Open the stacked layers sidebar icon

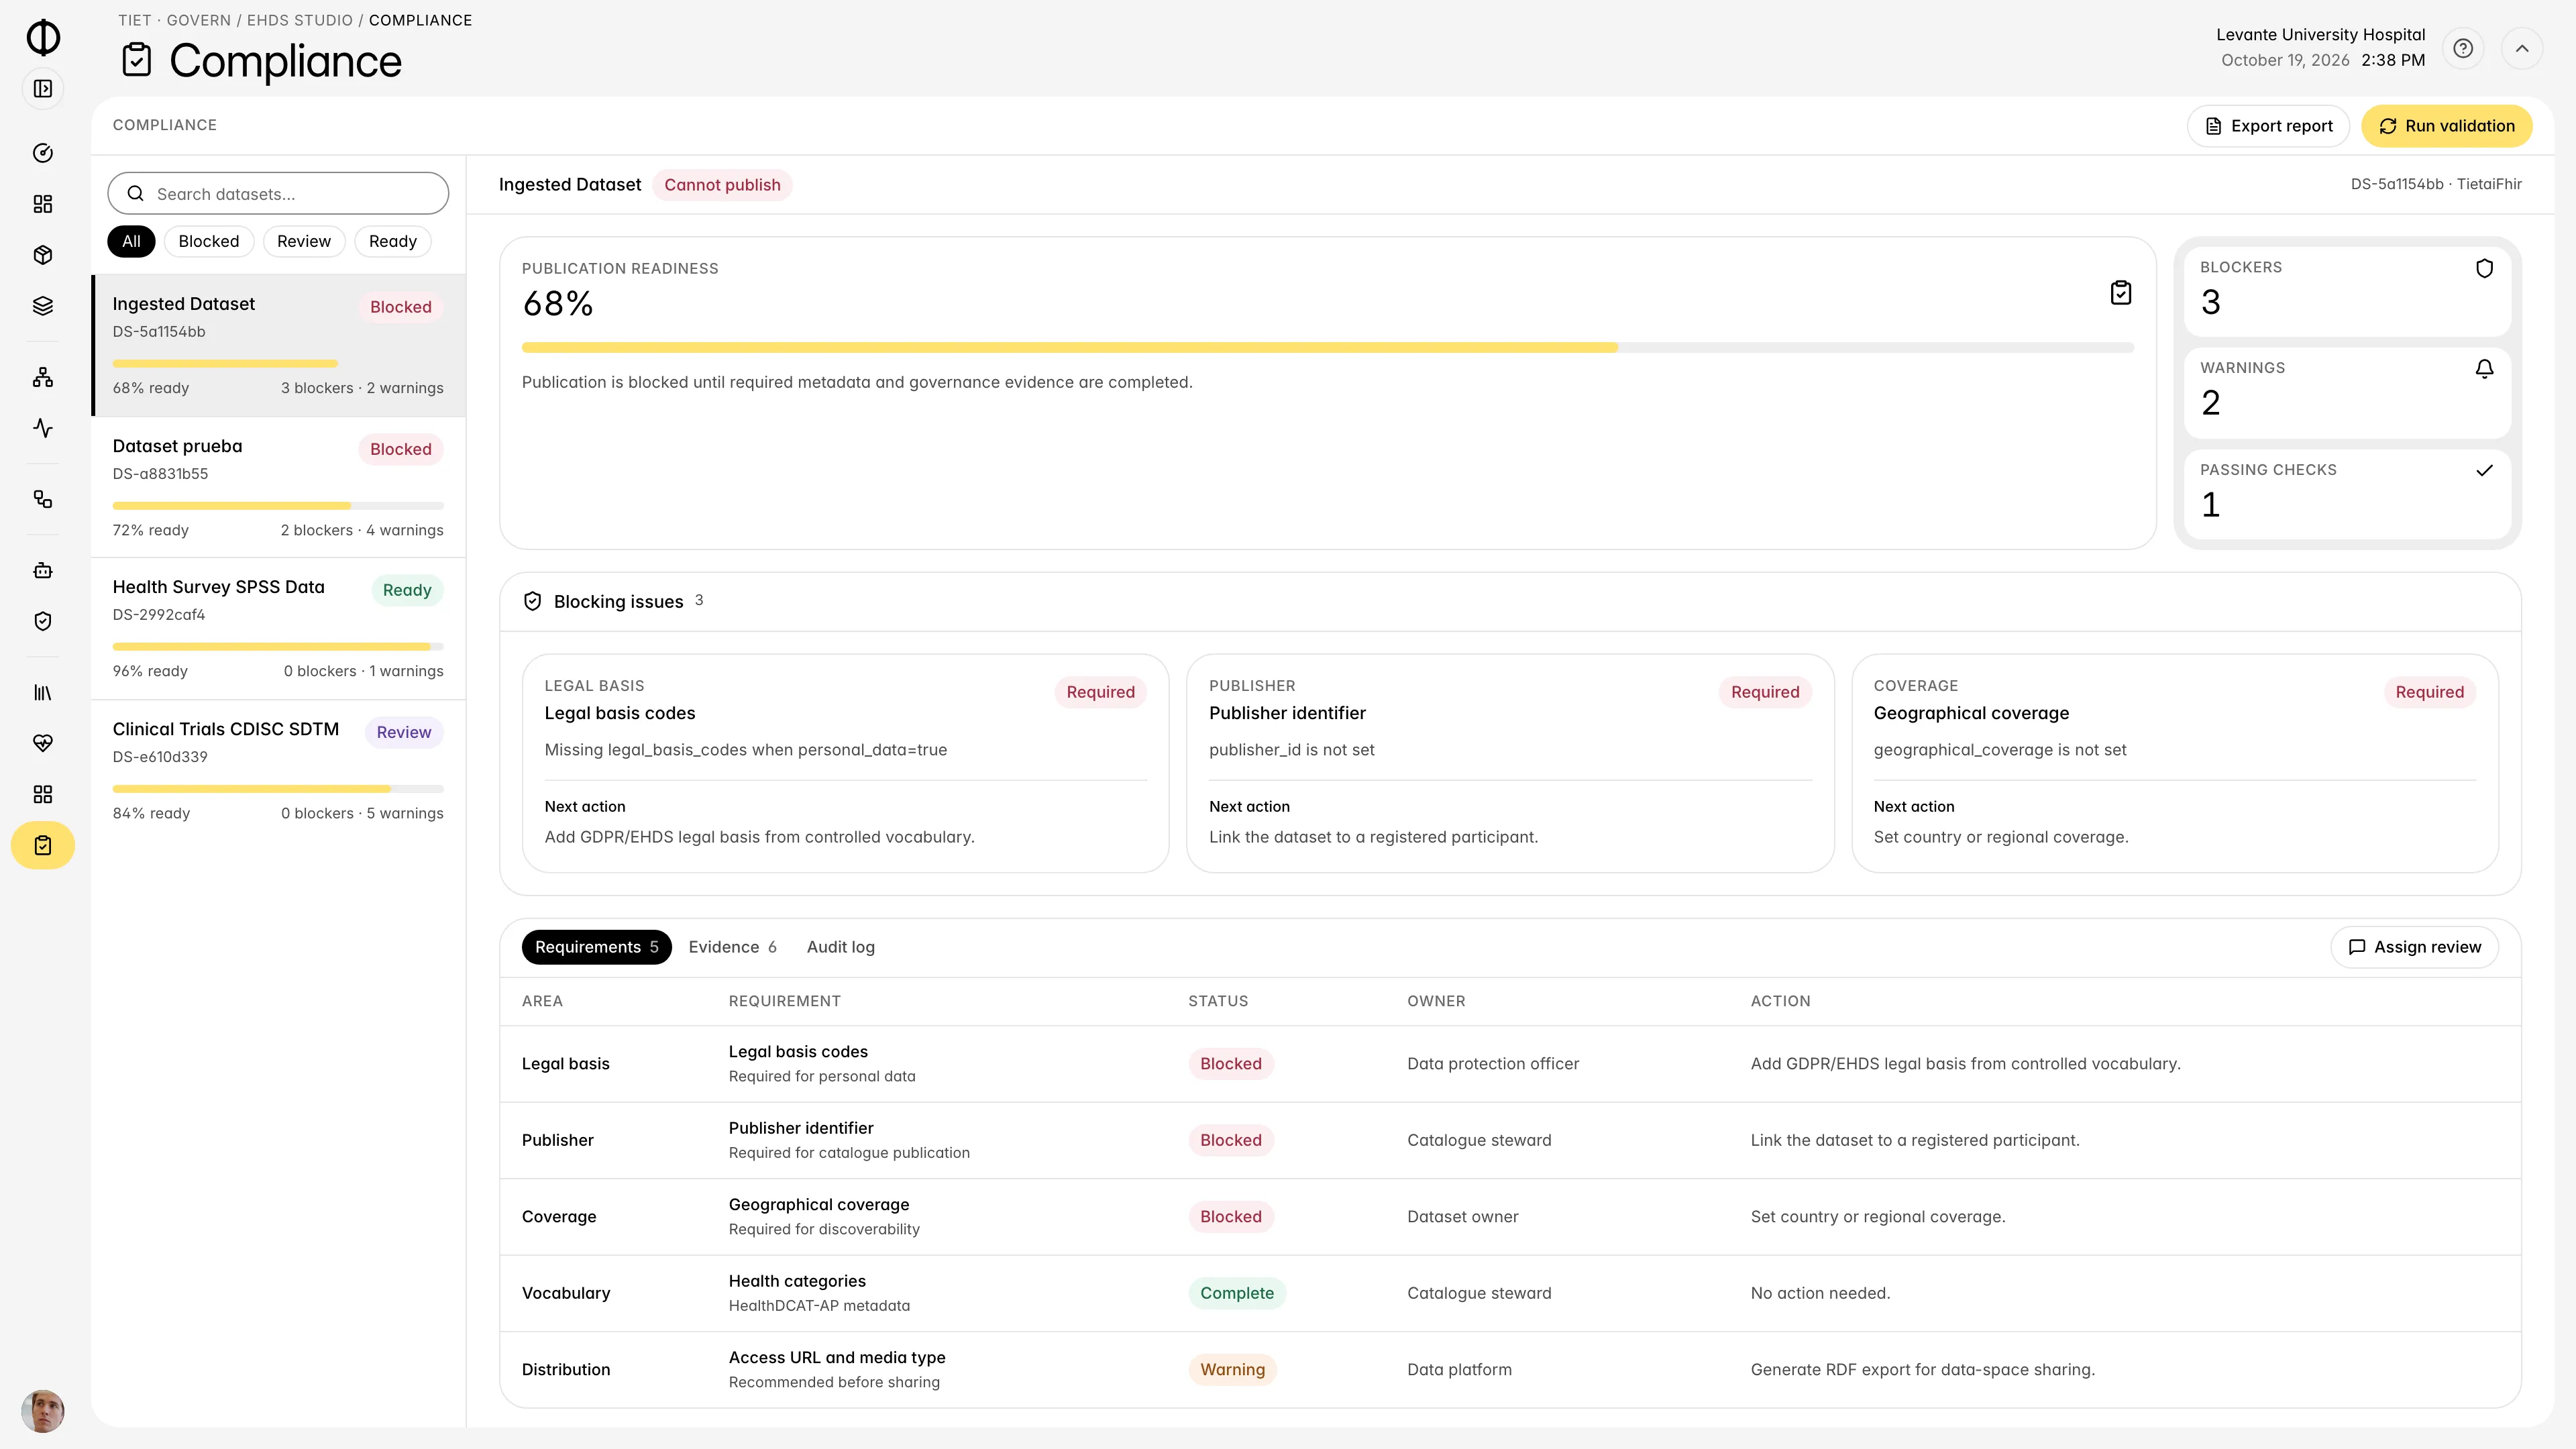[43, 306]
